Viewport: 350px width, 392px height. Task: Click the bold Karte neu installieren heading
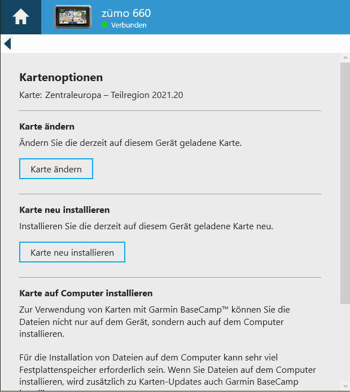64,210
